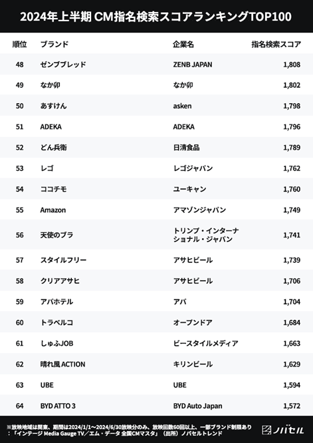
Task: Select the あすけん brand entry
Action: [x=54, y=106]
